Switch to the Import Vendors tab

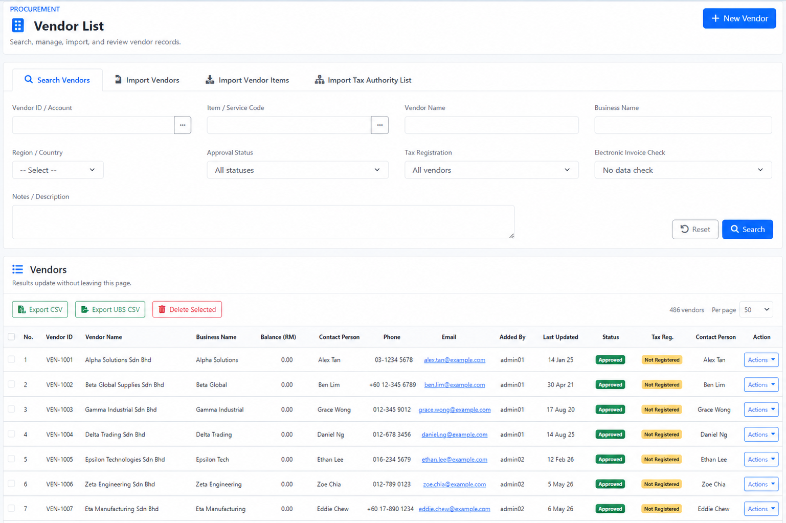click(x=147, y=80)
